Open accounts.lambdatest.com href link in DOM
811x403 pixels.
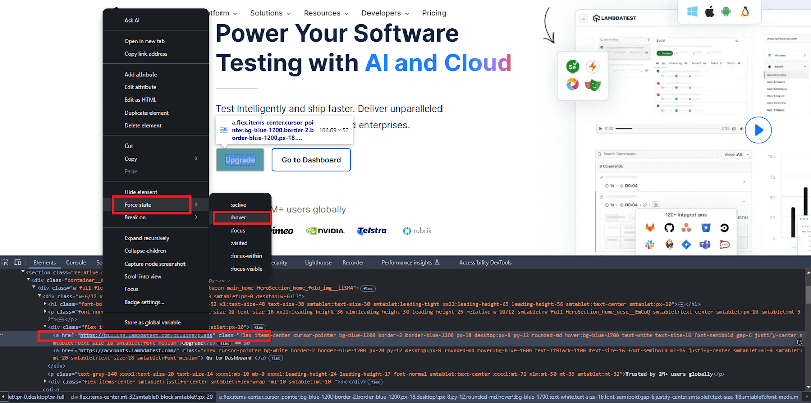coord(128,351)
